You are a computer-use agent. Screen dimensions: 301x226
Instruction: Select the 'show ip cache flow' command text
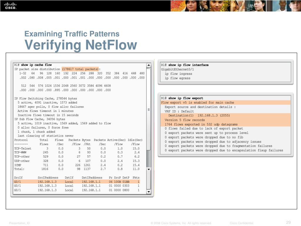(36, 65)
